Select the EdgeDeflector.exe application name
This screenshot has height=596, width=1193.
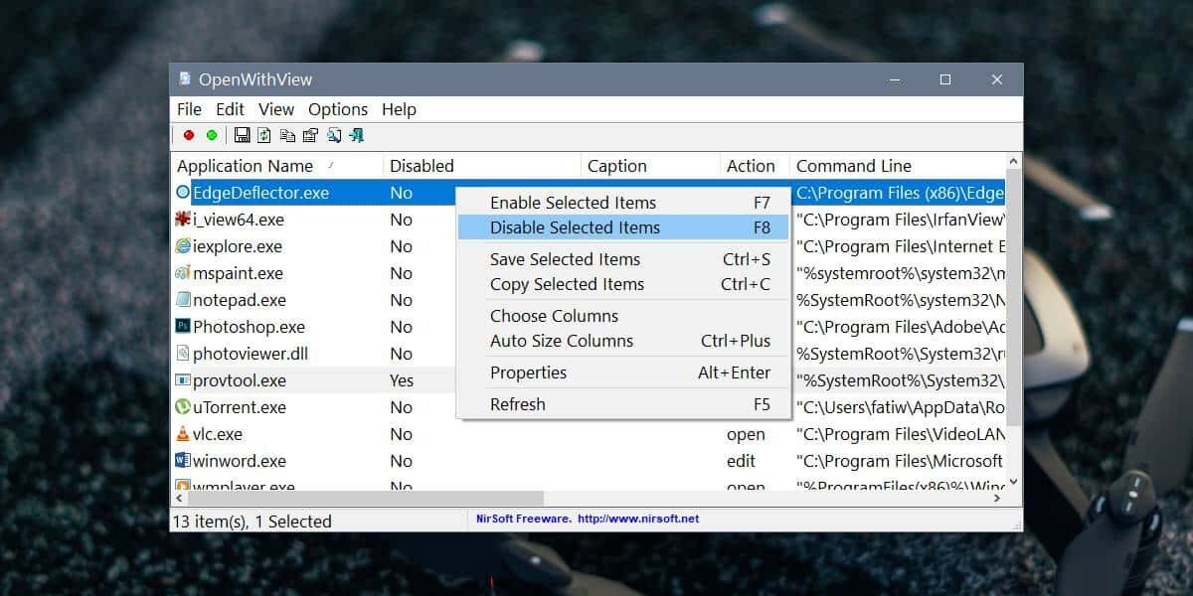(x=260, y=193)
